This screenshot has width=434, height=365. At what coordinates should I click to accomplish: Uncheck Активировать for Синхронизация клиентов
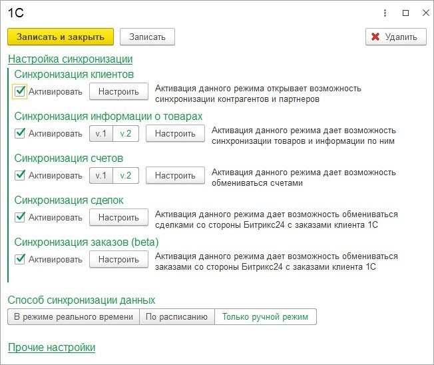click(20, 91)
